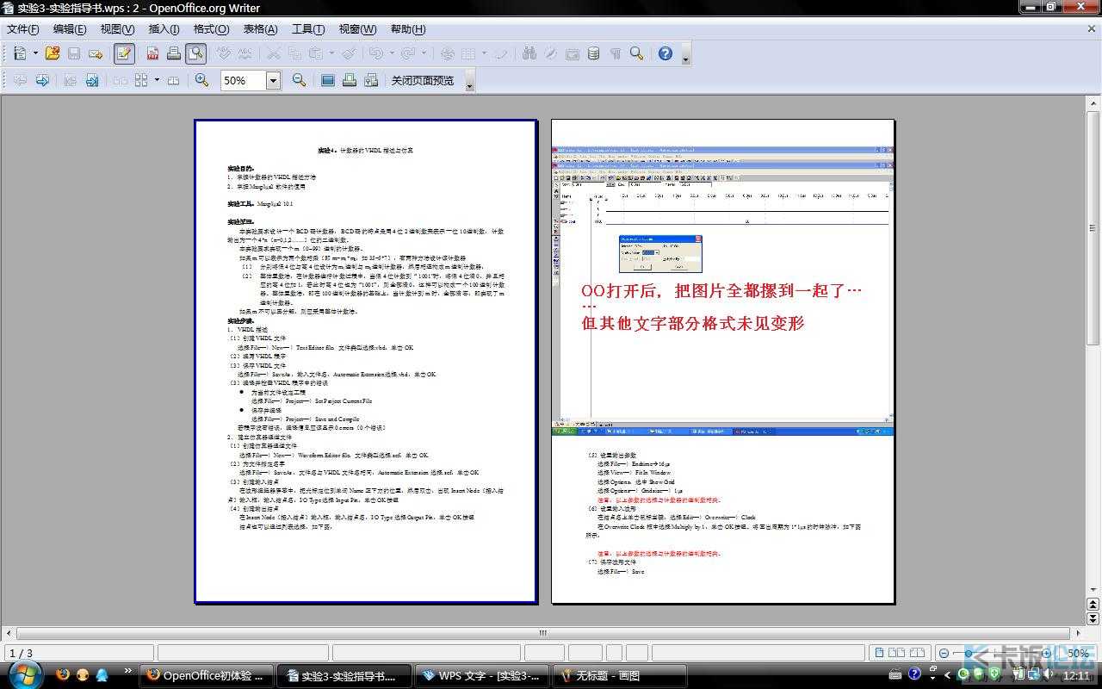Click the 关闭页面预览 button
The height and width of the screenshot is (689, 1102).
point(423,80)
